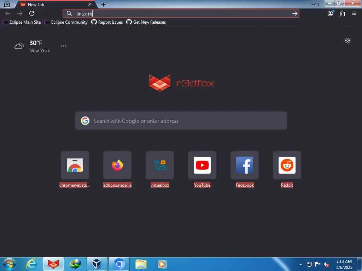Launch Internet Explorer from taskbar

coord(31,264)
